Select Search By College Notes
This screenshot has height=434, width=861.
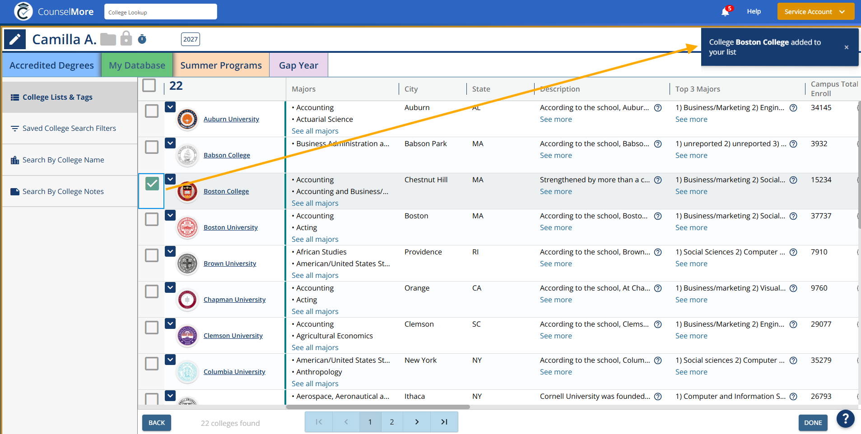[x=70, y=192]
